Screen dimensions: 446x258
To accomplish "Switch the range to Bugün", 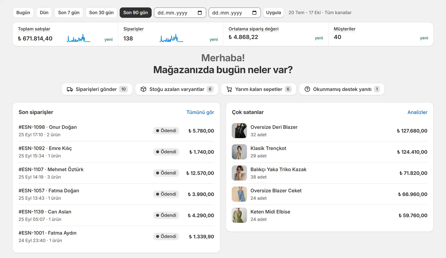I will tap(23, 13).
